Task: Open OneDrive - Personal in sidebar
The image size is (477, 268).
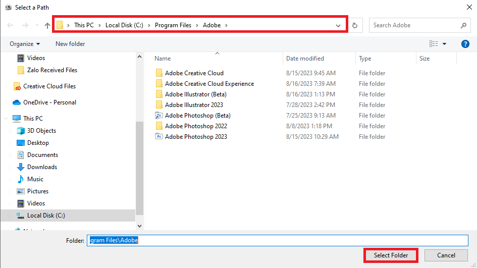Action: (49, 102)
